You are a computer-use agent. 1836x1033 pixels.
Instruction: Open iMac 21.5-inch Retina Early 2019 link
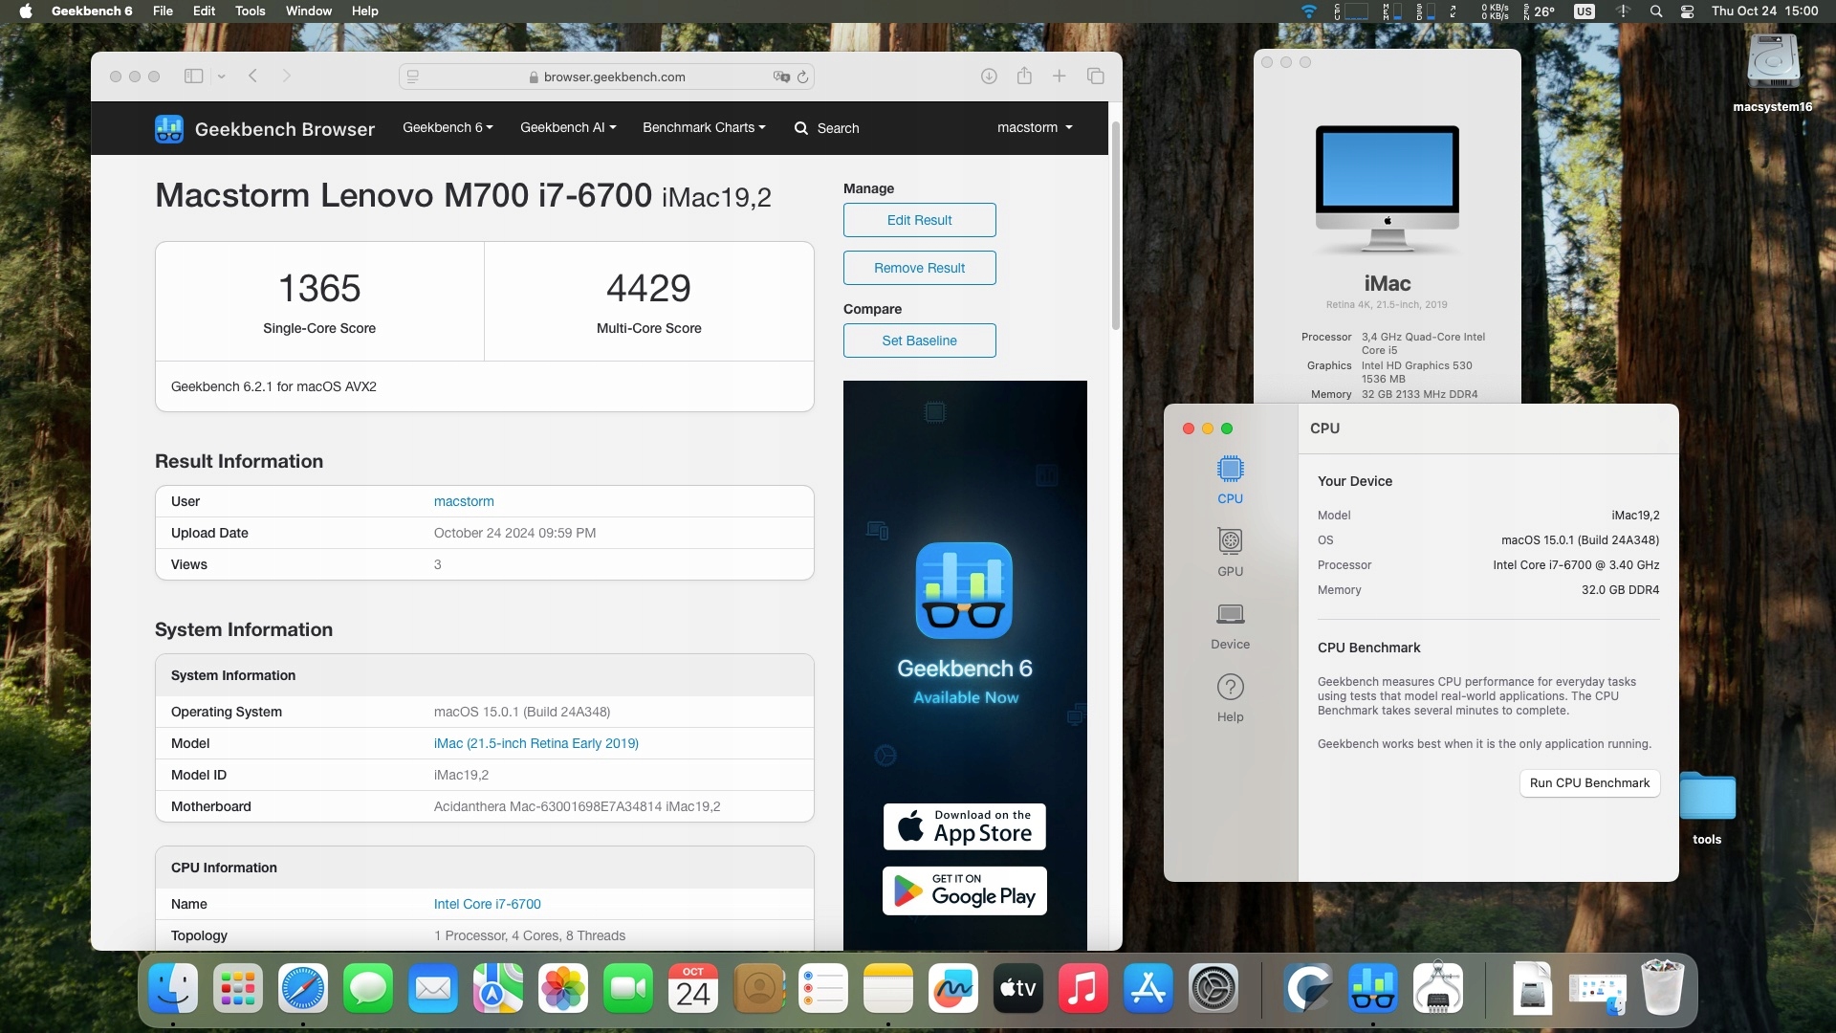pos(535,743)
